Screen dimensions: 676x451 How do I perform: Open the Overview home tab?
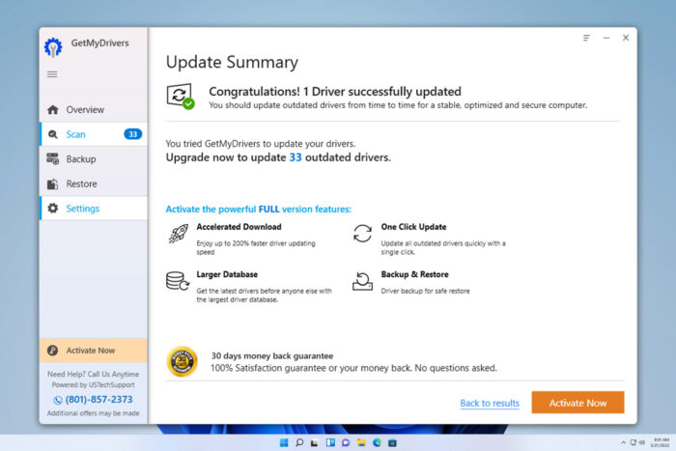coord(84,109)
